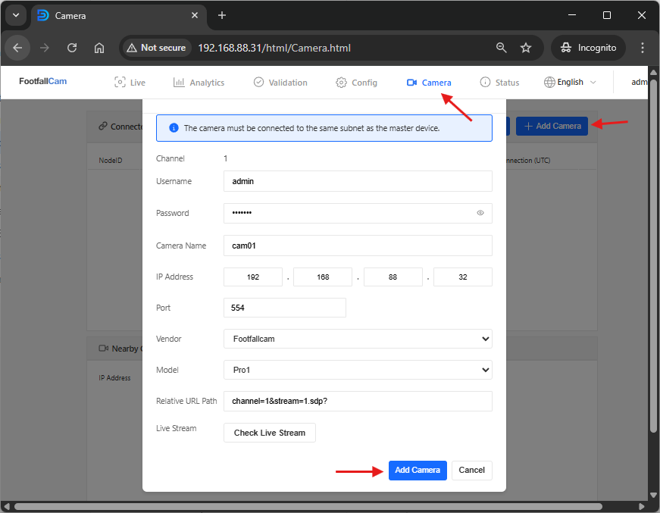Confirm with the dialog's Add Camera button

coord(418,470)
